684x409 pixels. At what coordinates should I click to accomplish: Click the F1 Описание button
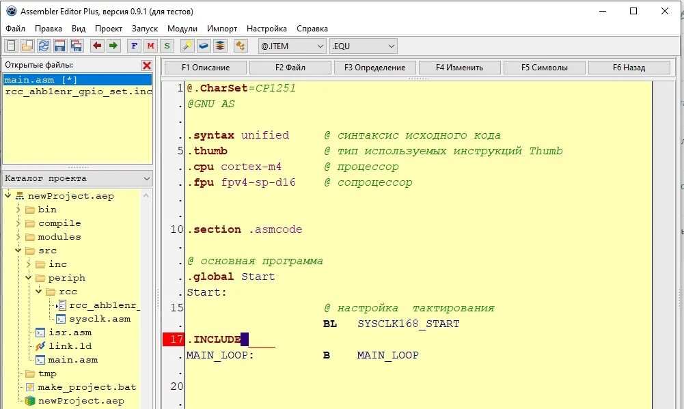(206, 68)
